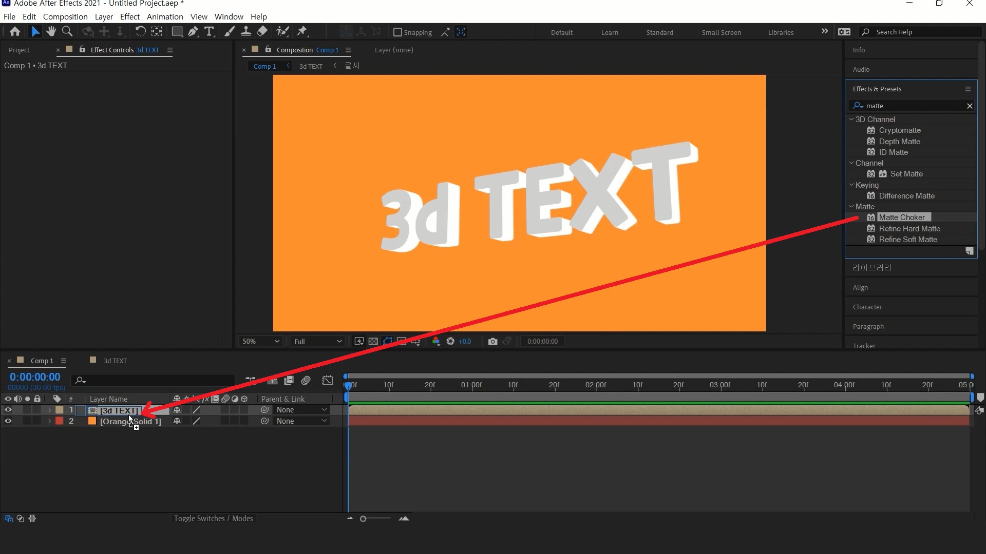Take snapshot with camera icon
This screenshot has height=554, width=986.
click(x=492, y=342)
